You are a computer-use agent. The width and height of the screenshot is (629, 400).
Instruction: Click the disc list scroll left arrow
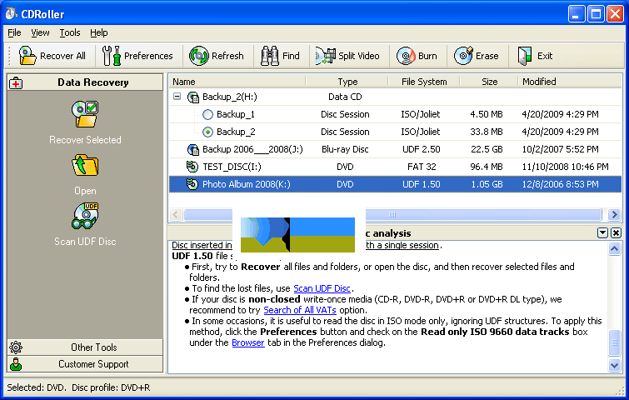coord(176,215)
